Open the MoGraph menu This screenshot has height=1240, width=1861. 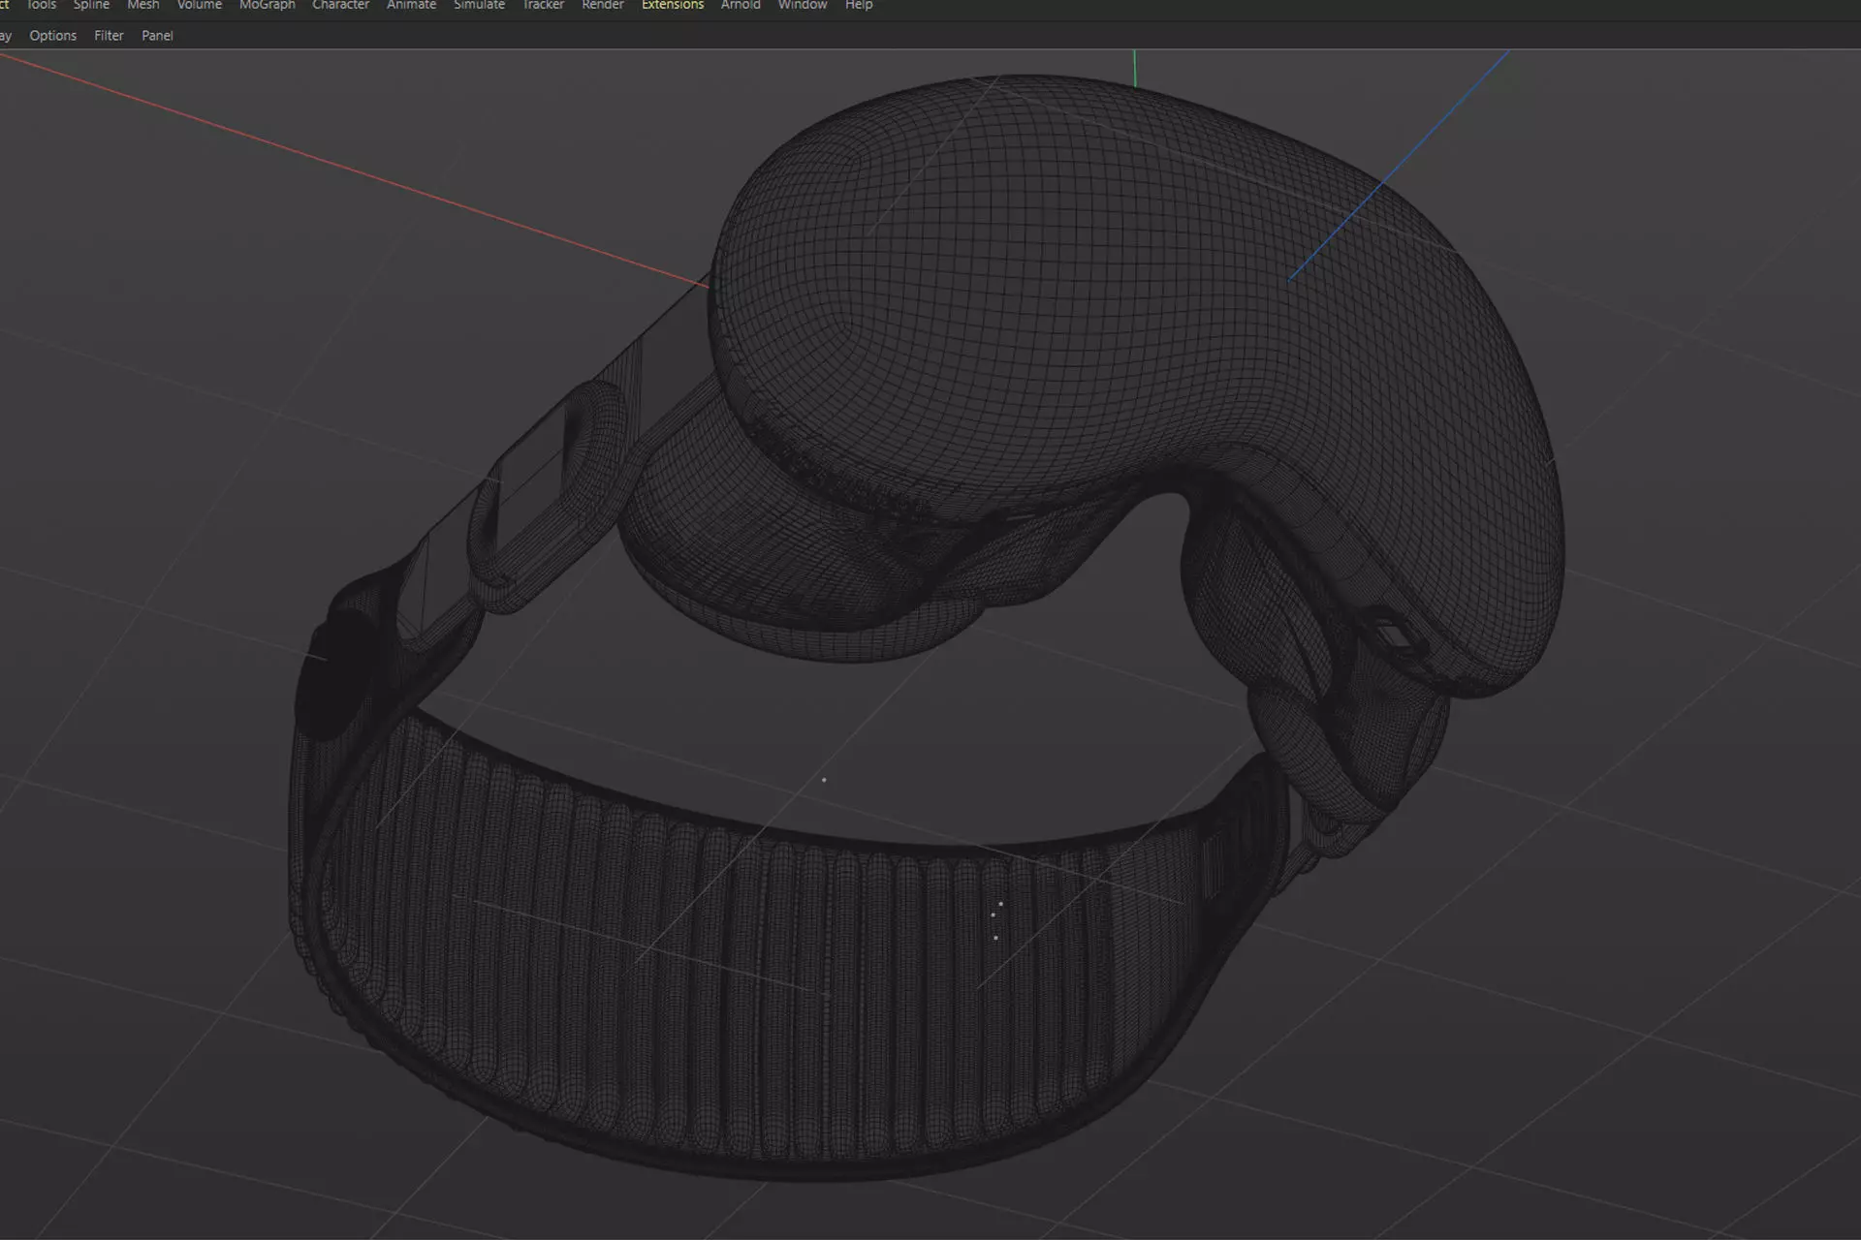pyautogui.click(x=268, y=5)
